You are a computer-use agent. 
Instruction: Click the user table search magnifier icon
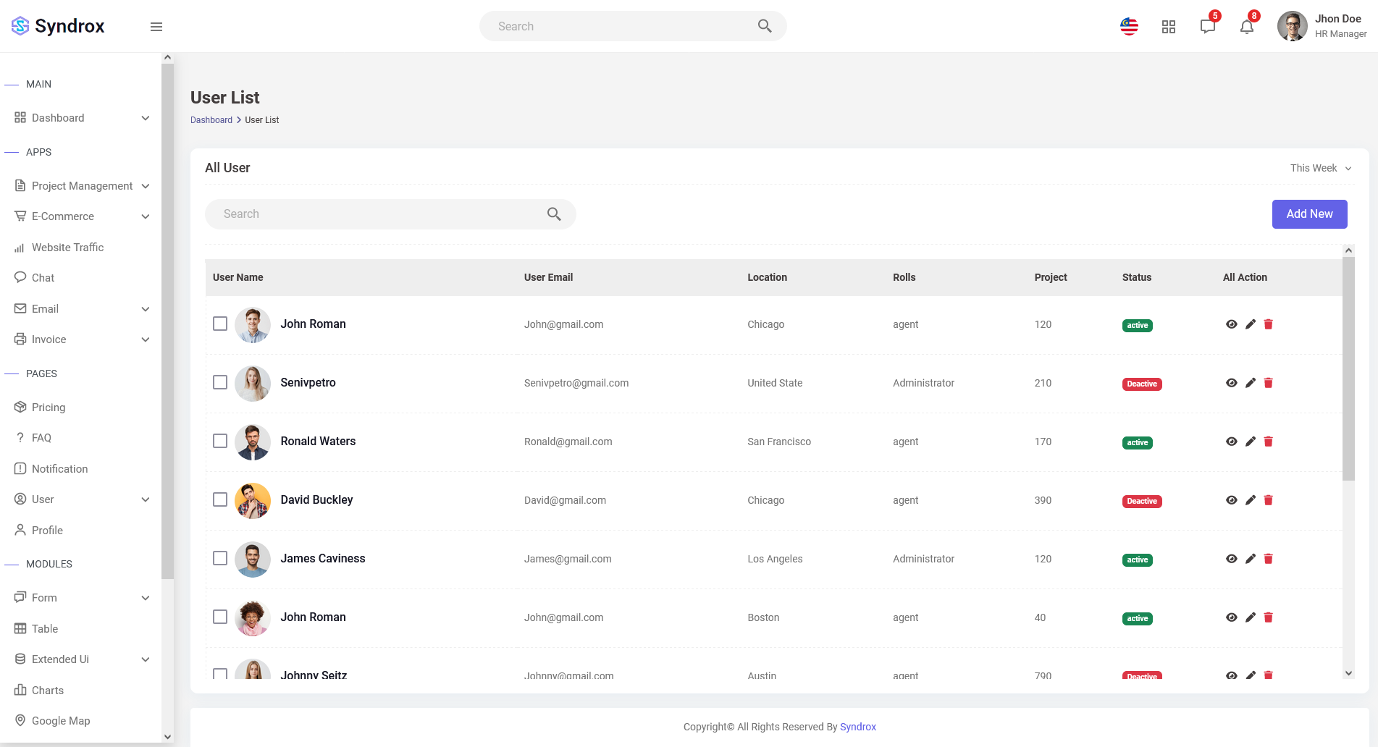pyautogui.click(x=554, y=214)
